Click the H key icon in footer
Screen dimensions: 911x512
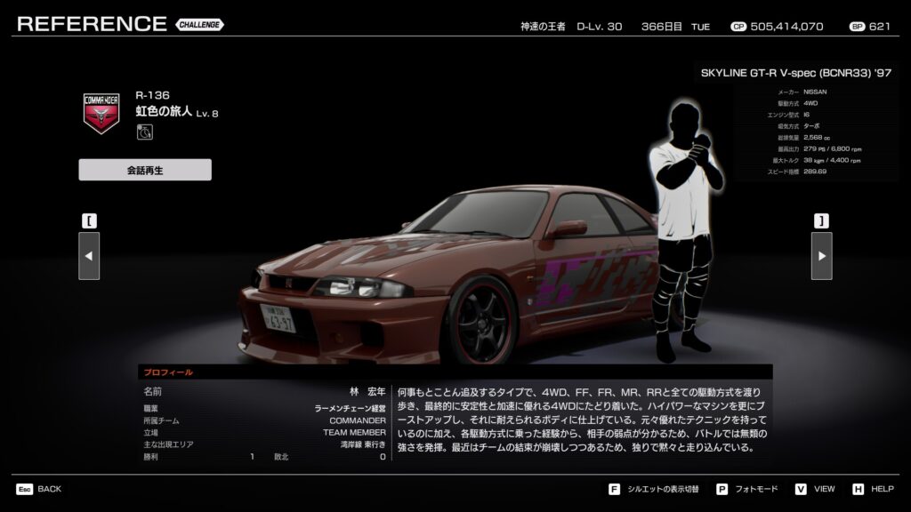pos(858,489)
